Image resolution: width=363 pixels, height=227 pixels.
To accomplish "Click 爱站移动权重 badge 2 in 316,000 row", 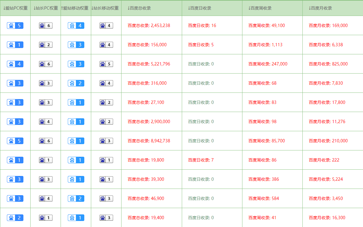I will pyautogui.click(x=76, y=83).
